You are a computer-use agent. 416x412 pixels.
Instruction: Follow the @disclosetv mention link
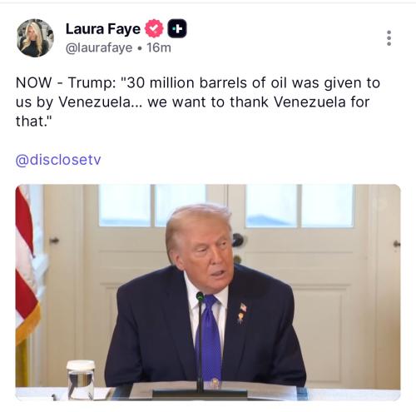tap(58, 160)
